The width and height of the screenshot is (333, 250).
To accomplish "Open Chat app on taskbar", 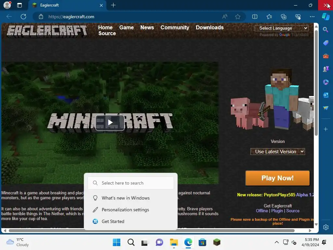I will click(159, 242).
